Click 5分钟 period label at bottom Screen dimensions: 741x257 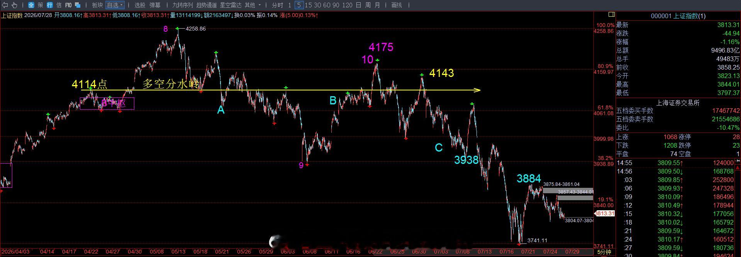tap(604, 252)
